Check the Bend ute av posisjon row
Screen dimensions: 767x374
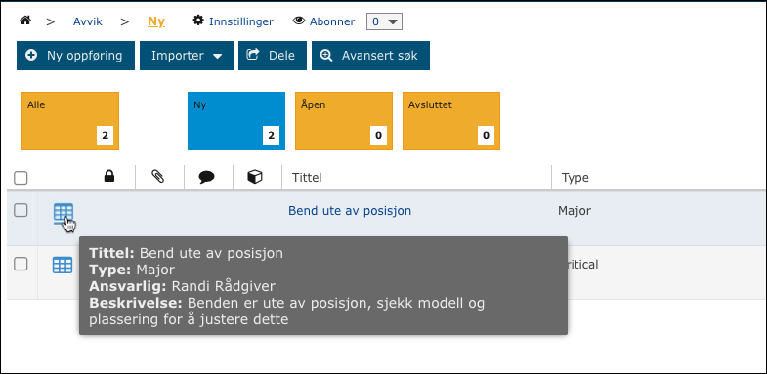tap(21, 211)
